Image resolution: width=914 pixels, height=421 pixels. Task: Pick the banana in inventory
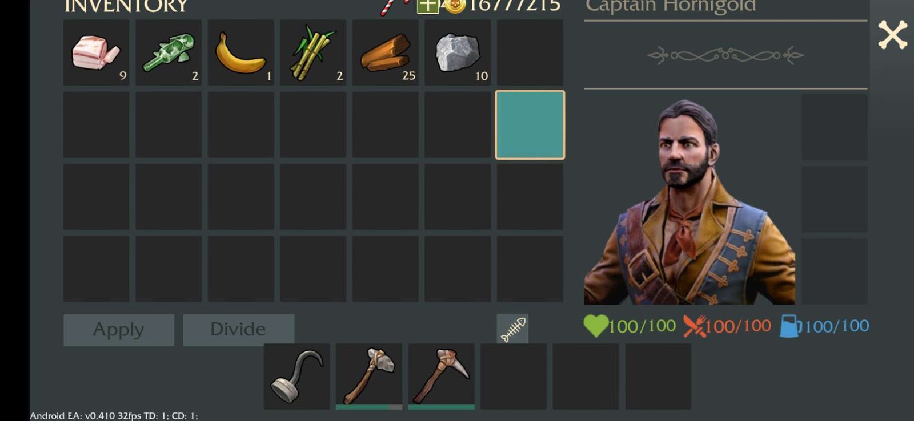[x=240, y=52]
